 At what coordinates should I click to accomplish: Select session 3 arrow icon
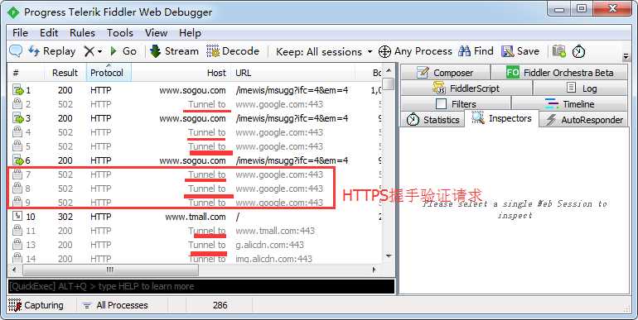[x=18, y=118]
